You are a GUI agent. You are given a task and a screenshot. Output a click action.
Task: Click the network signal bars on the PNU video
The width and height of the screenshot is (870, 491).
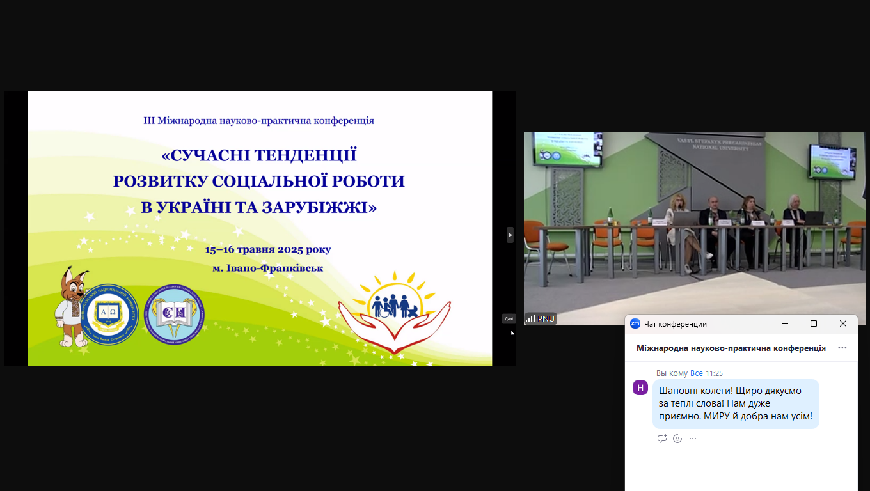pyautogui.click(x=532, y=318)
